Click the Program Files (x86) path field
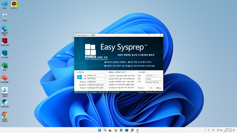The width and height of the screenshot is (237, 133). (x=96, y=87)
